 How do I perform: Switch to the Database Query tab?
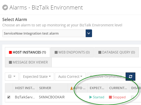pos(117,52)
